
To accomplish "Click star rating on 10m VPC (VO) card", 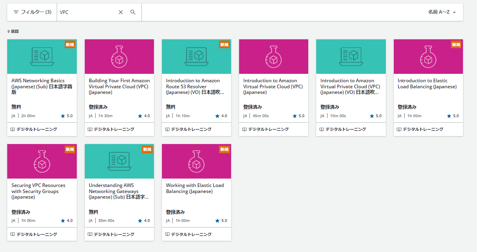I will pyautogui.click(x=376, y=116).
